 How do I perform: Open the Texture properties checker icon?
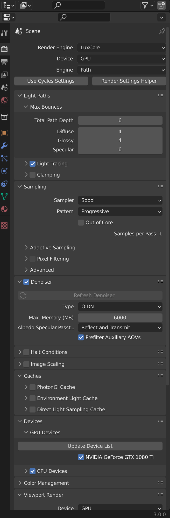tap(4, 225)
